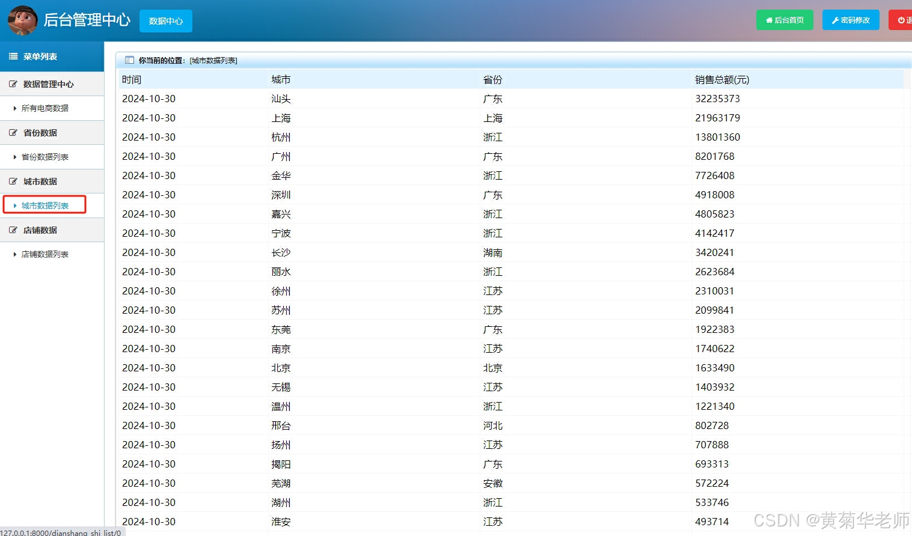Click the edit icon beside 数据管理中心
The width and height of the screenshot is (912, 536).
(x=13, y=84)
